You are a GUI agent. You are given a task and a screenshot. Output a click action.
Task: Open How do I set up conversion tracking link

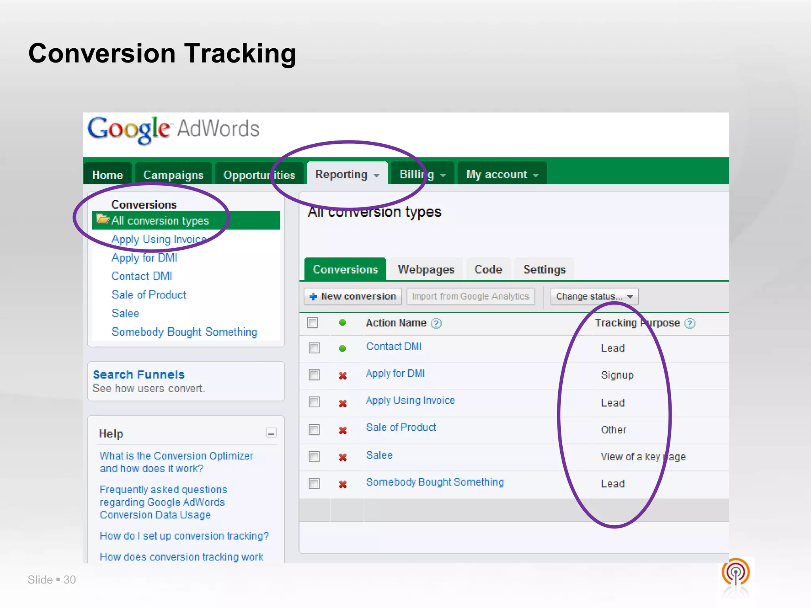[184, 536]
